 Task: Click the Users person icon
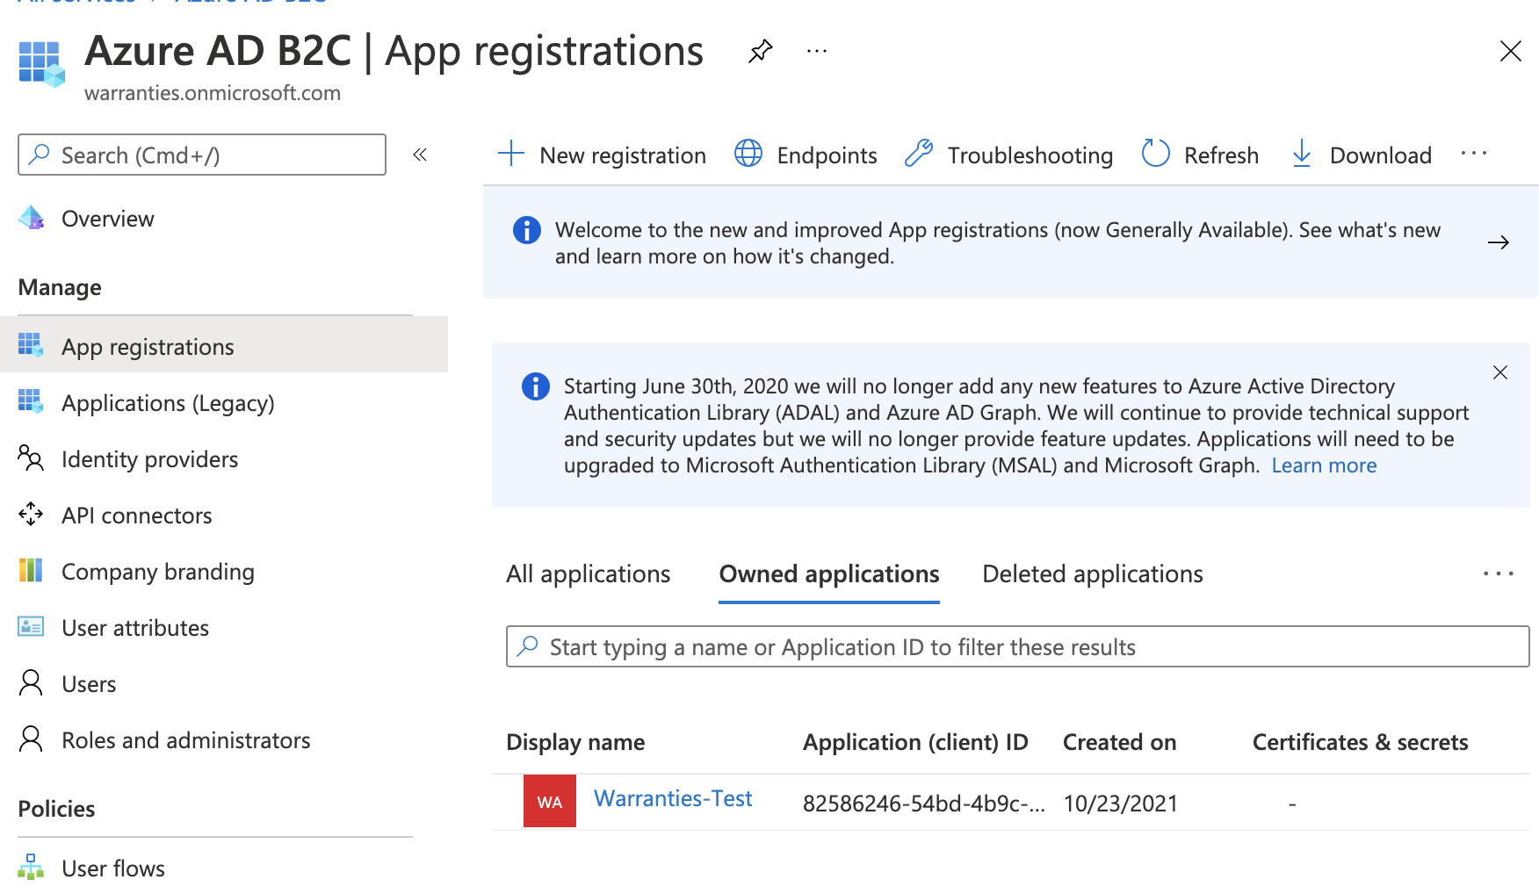31,682
